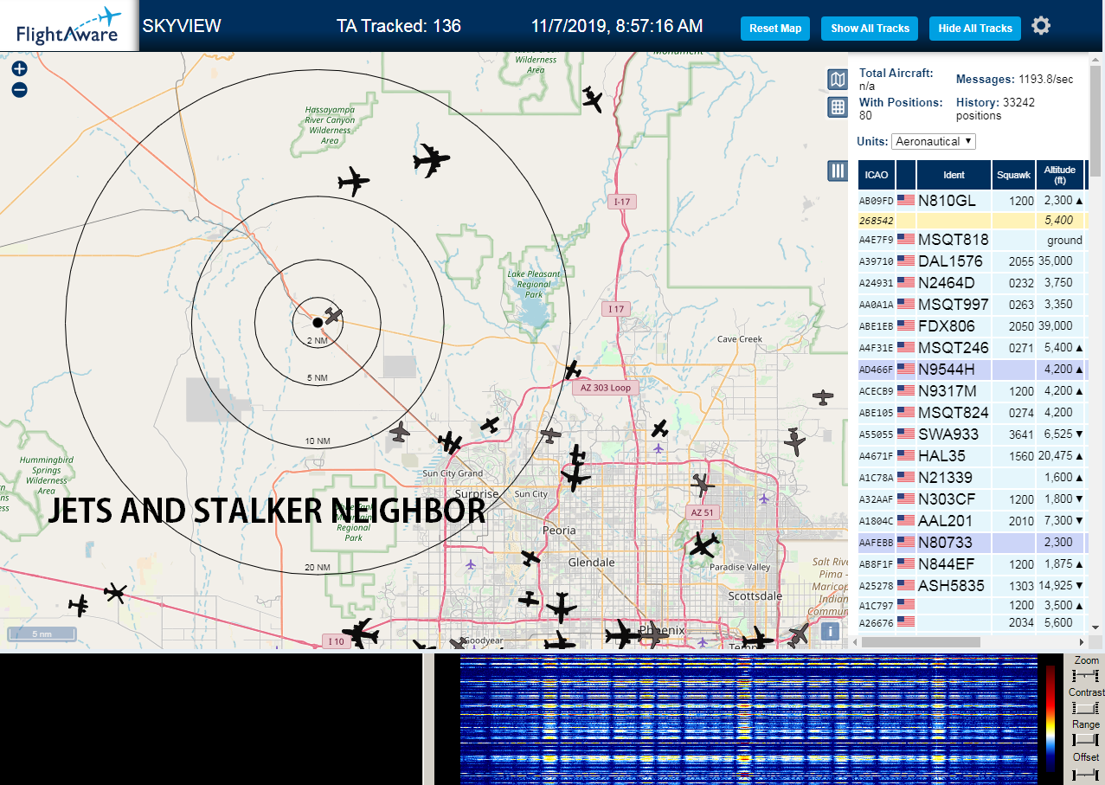
Task: Click the FlightAware logo
Action: pyautogui.click(x=69, y=26)
